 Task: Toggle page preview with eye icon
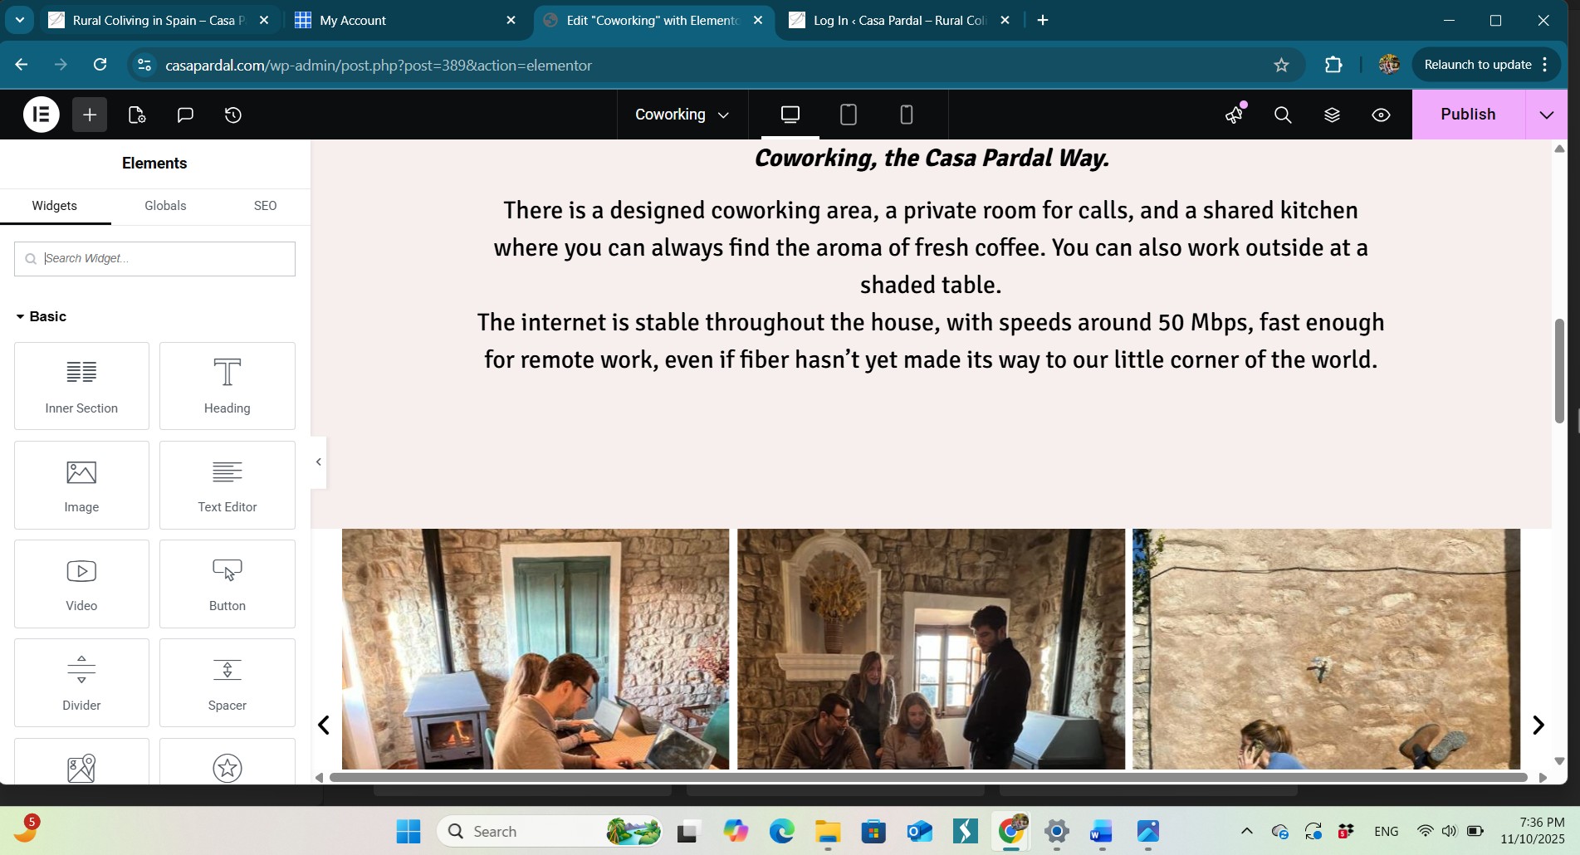coord(1381,115)
